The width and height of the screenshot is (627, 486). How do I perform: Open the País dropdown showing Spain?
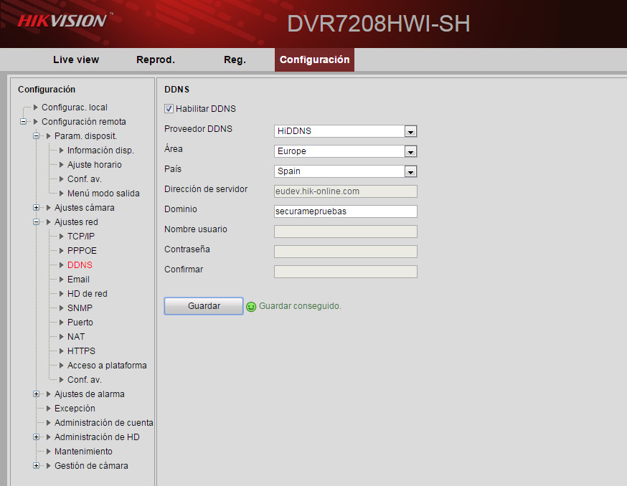coord(410,171)
